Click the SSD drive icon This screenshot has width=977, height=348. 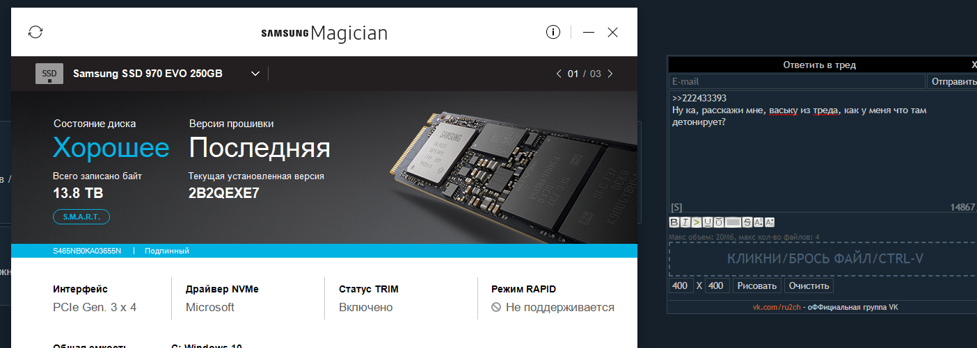click(x=49, y=74)
